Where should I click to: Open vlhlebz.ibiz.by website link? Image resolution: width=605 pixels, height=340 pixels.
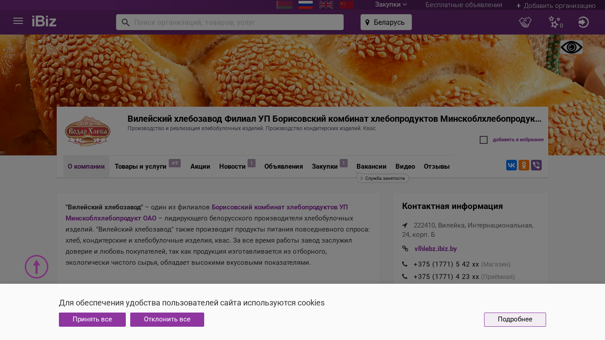pyautogui.click(x=436, y=249)
